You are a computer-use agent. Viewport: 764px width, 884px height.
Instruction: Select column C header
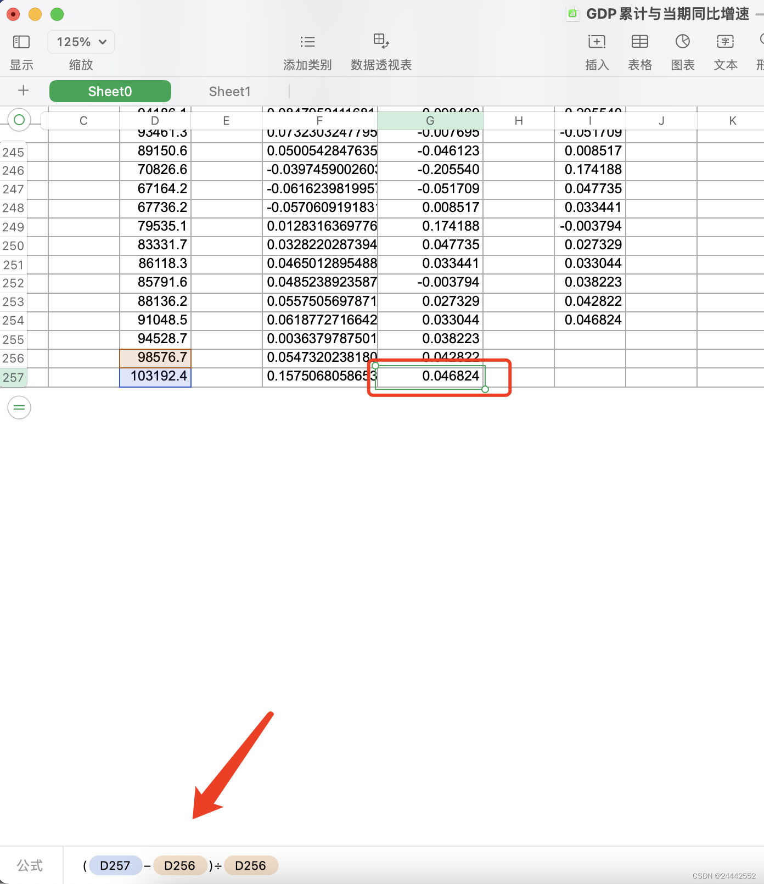tap(83, 121)
